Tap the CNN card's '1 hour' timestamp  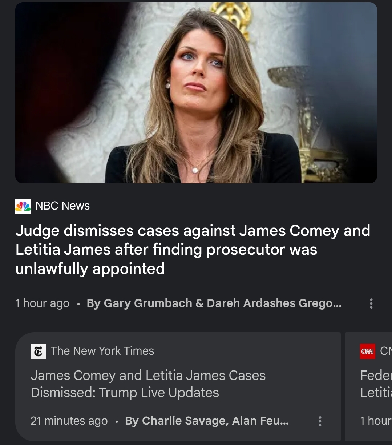376,421
